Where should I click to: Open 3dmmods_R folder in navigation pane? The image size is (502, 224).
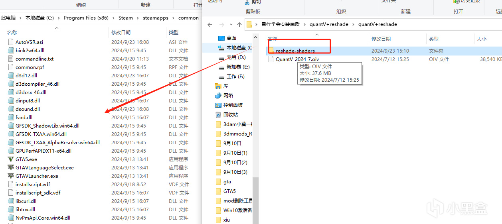pos(234,134)
